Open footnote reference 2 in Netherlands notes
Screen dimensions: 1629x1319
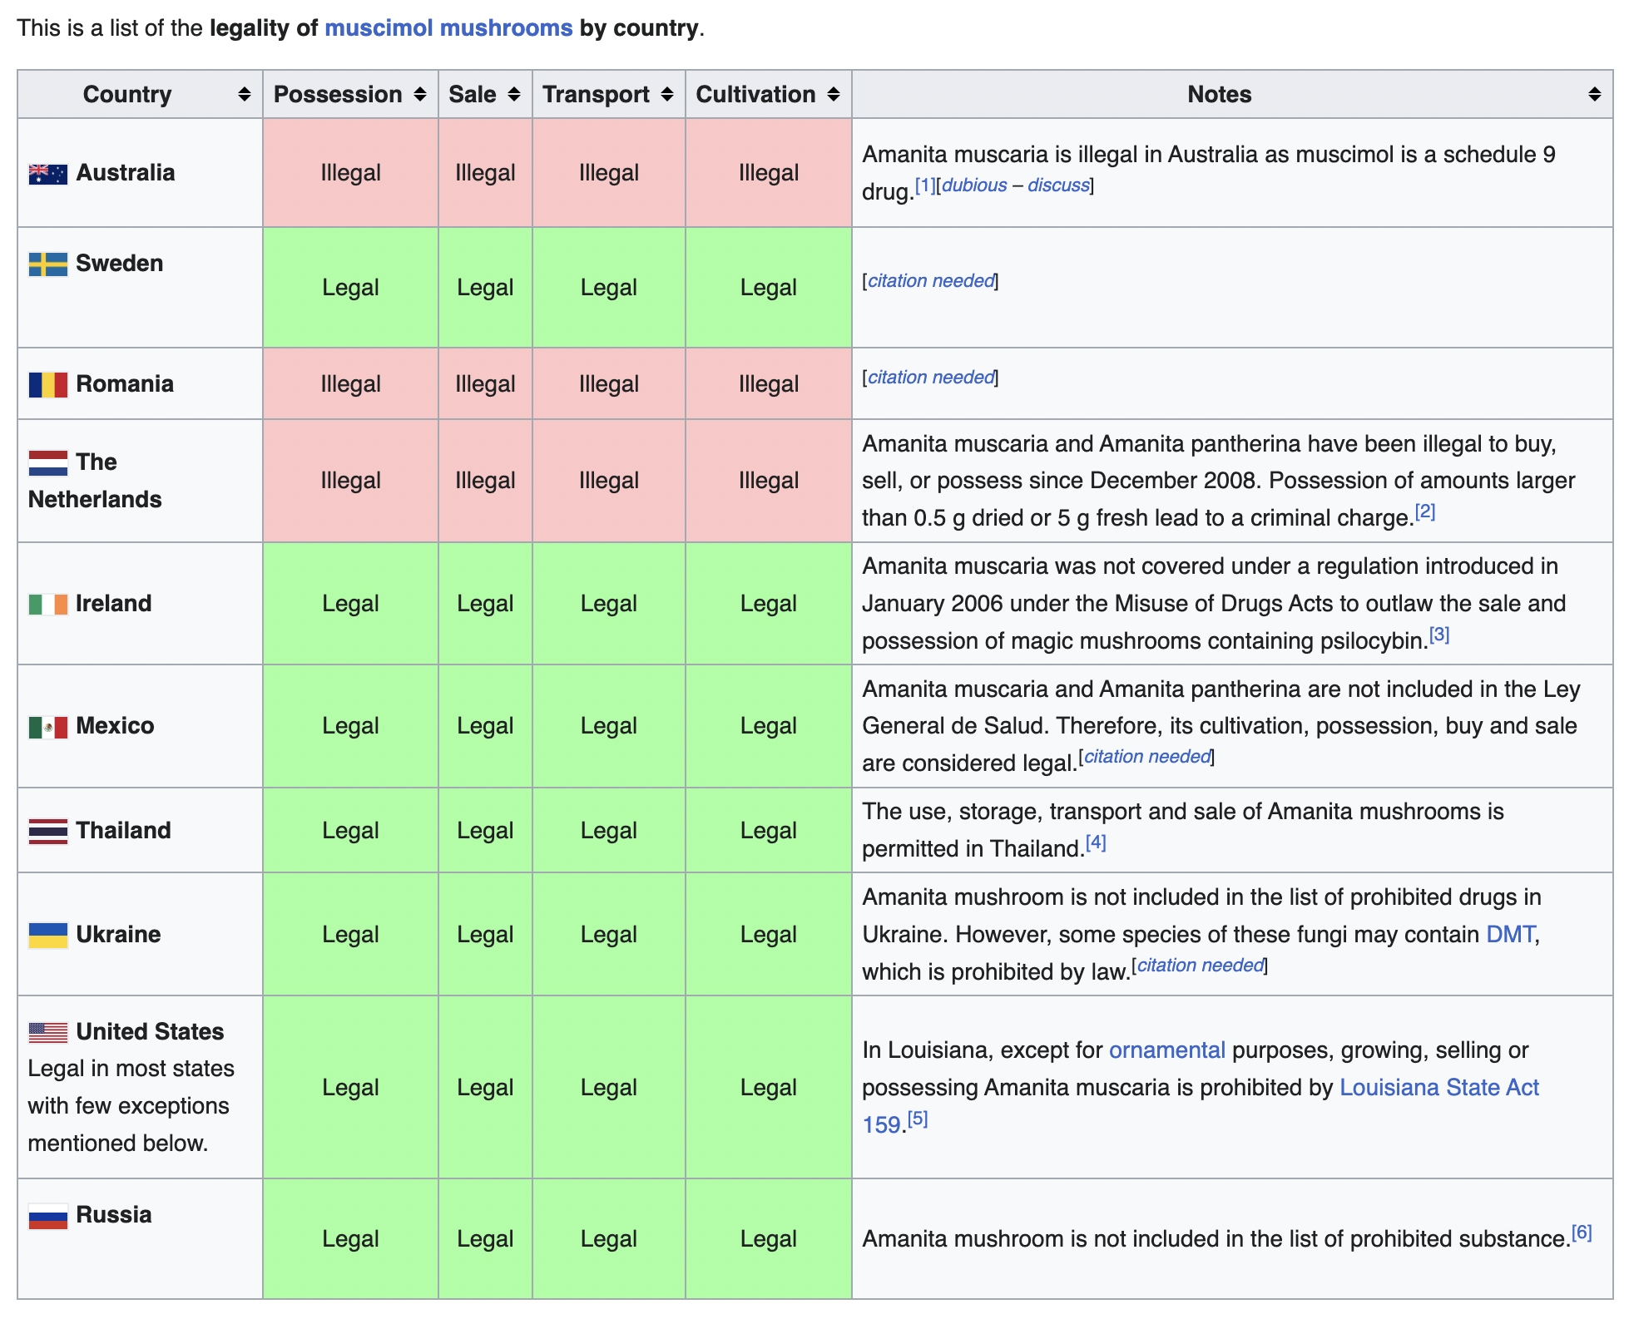click(x=1425, y=511)
